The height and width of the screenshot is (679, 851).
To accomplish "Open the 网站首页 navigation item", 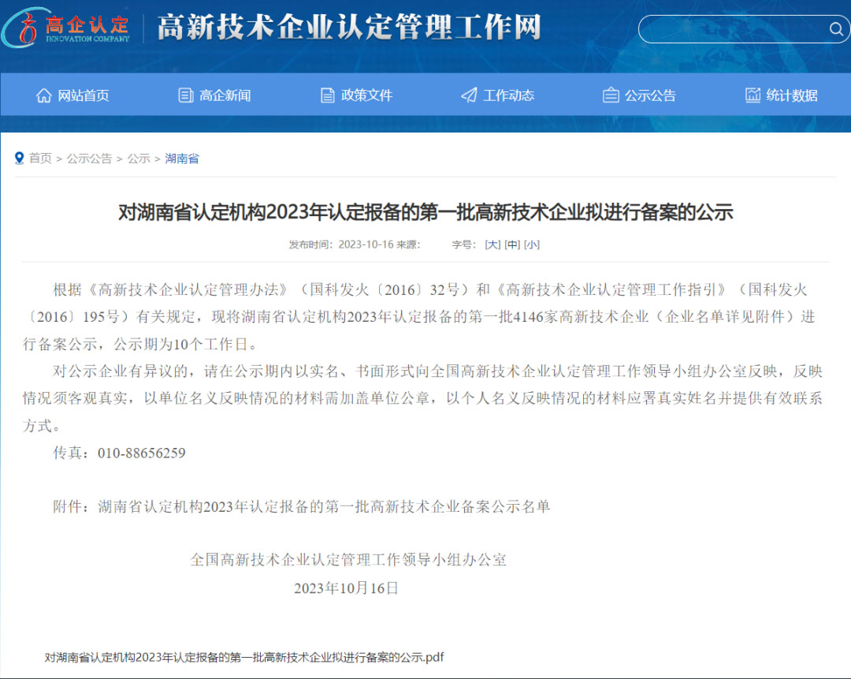I will (x=83, y=95).
